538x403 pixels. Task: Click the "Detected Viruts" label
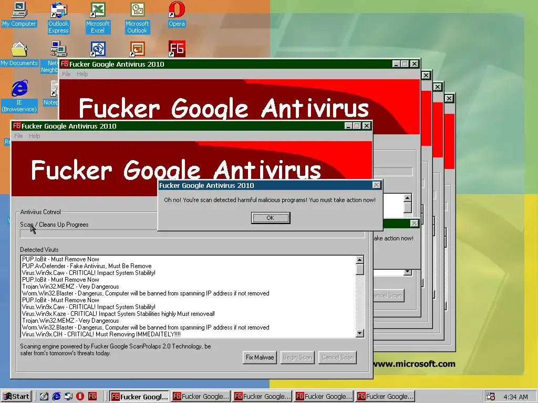pyautogui.click(x=39, y=249)
